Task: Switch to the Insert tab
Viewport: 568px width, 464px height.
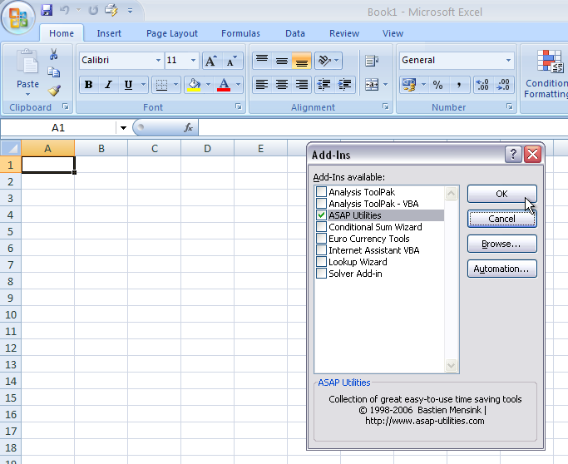Action: 109,33
